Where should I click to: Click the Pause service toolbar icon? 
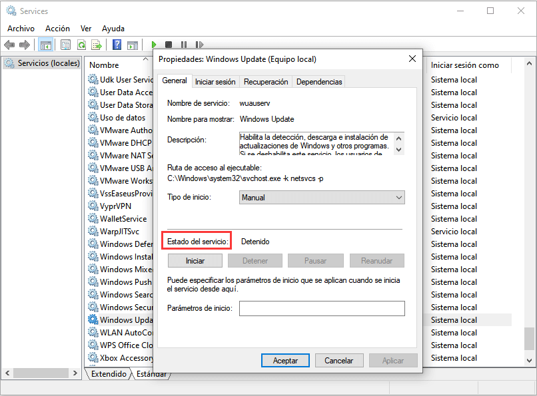click(x=184, y=45)
